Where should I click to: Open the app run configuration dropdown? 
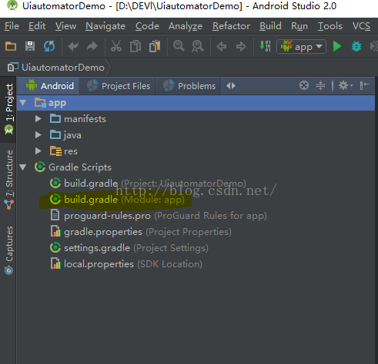301,47
